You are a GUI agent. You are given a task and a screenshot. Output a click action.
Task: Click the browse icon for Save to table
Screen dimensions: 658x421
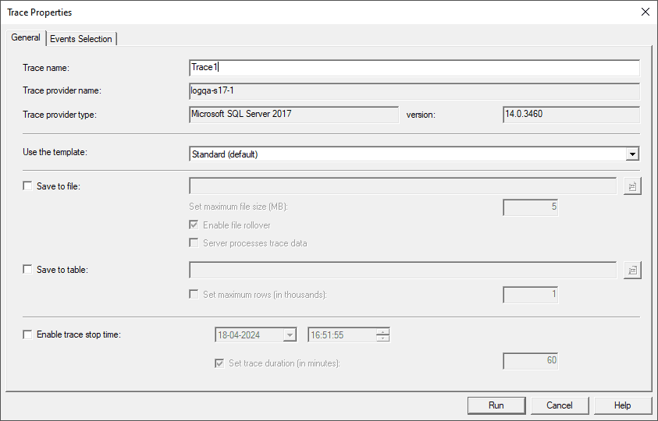[x=632, y=270]
